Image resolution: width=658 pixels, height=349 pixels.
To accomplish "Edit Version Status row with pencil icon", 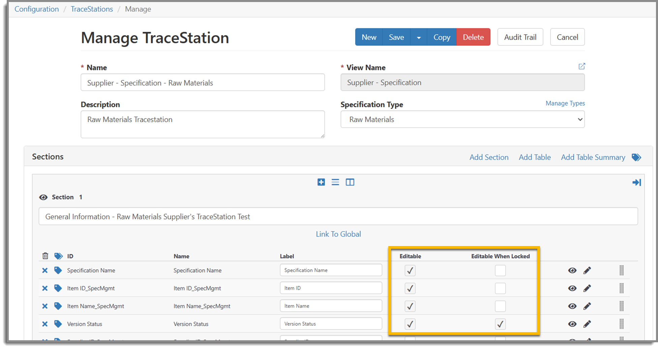I will click(587, 324).
